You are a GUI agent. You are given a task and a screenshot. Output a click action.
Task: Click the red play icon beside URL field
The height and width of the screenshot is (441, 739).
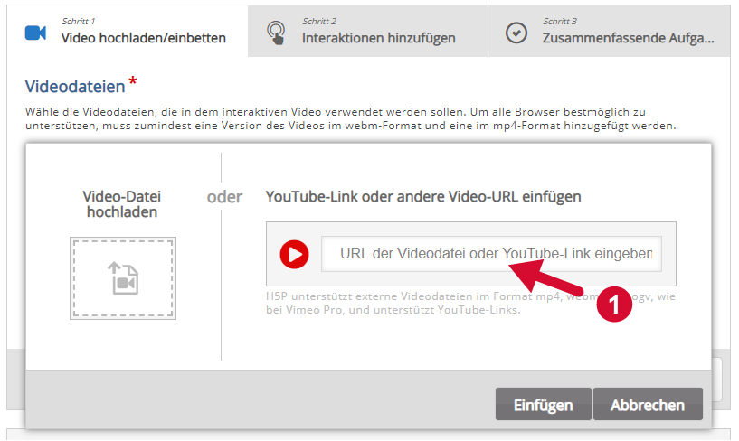click(x=295, y=254)
